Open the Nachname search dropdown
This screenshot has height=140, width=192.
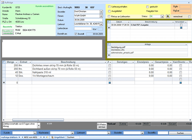coord(73,133)
